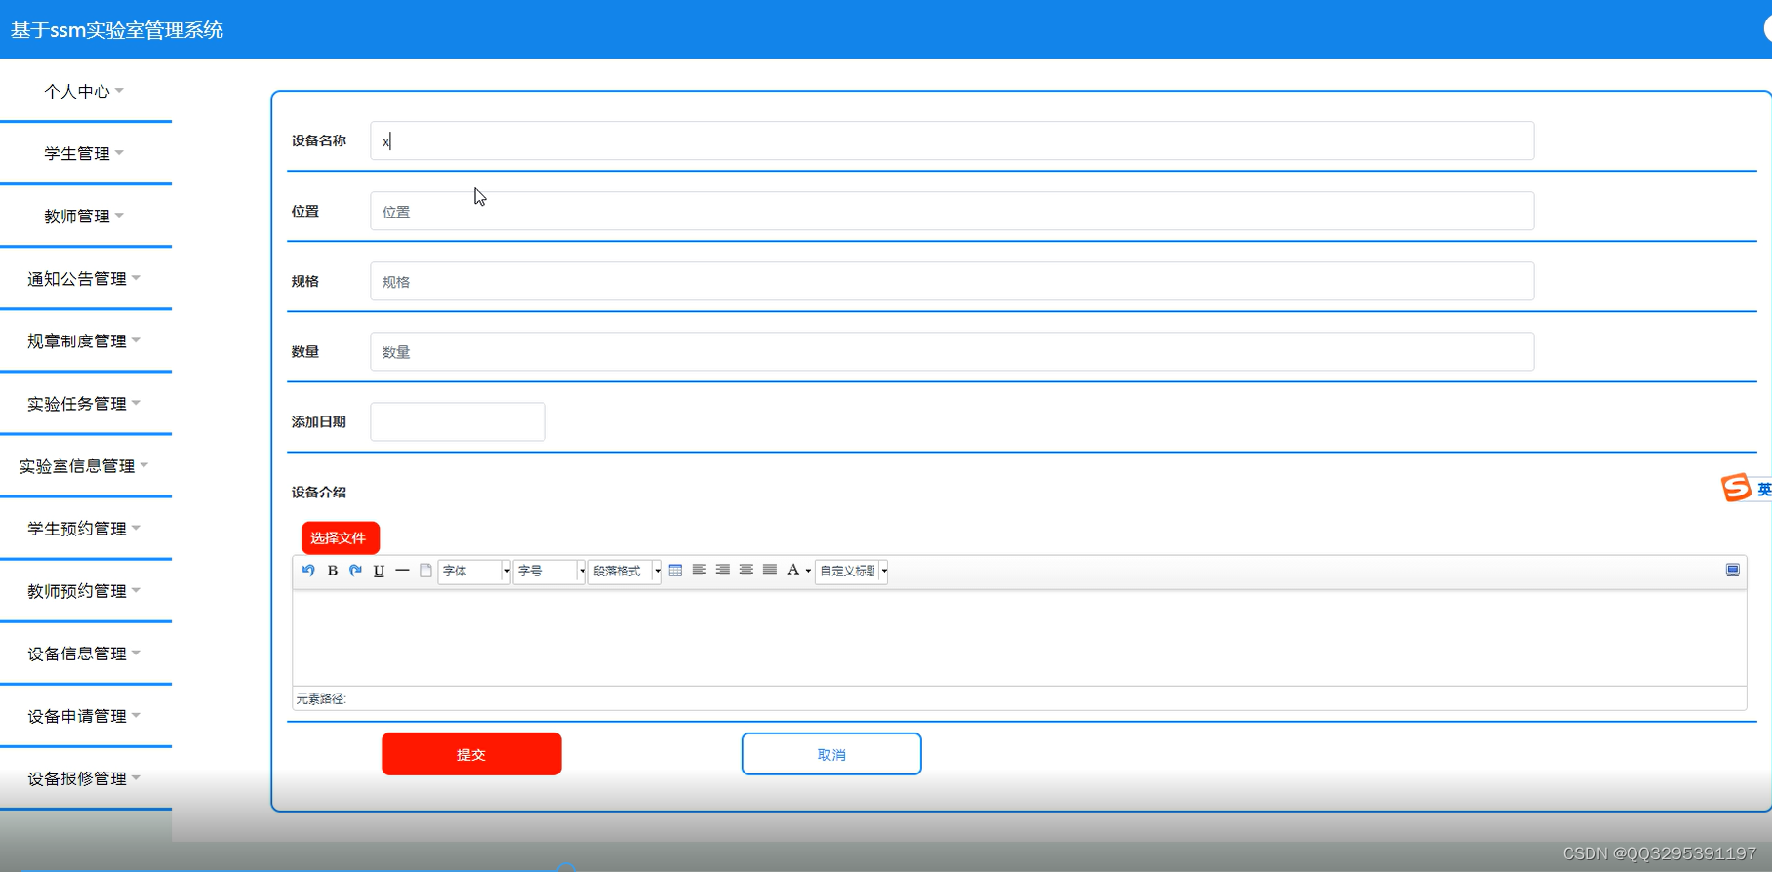This screenshot has height=872, width=1772.
Task: Open the 设备报修管理 sidebar menu
Action: click(84, 777)
